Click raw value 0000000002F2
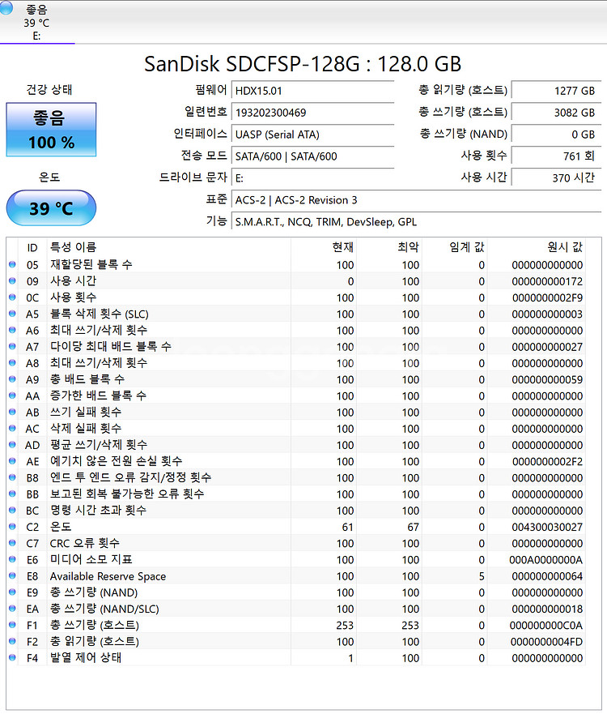This screenshot has height=714, width=607. pos(547,462)
